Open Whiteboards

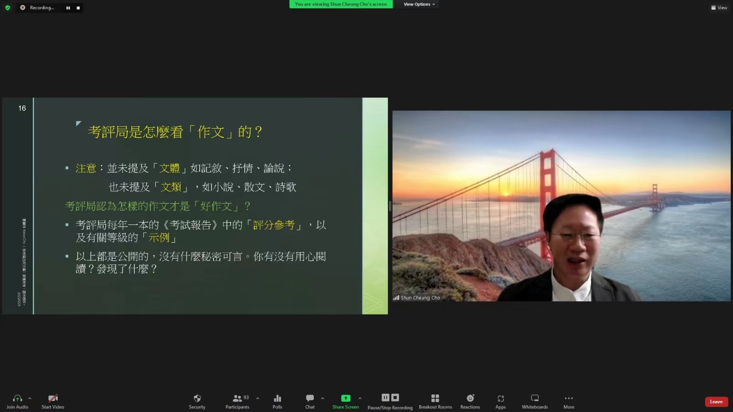[535, 398]
